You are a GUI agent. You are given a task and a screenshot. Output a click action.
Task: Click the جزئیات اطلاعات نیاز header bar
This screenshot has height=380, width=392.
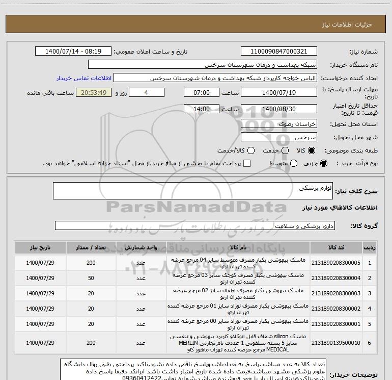[x=196, y=24]
